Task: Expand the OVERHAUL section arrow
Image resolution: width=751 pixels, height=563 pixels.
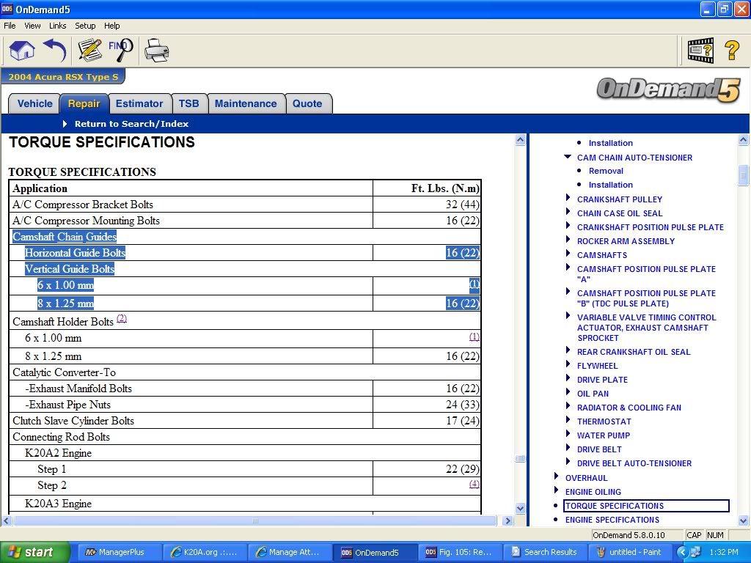Action: (x=556, y=477)
